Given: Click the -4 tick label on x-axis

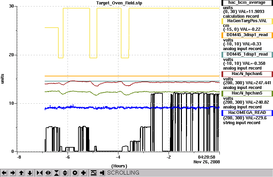Looking at the screenshot, I should click(x=118, y=157).
